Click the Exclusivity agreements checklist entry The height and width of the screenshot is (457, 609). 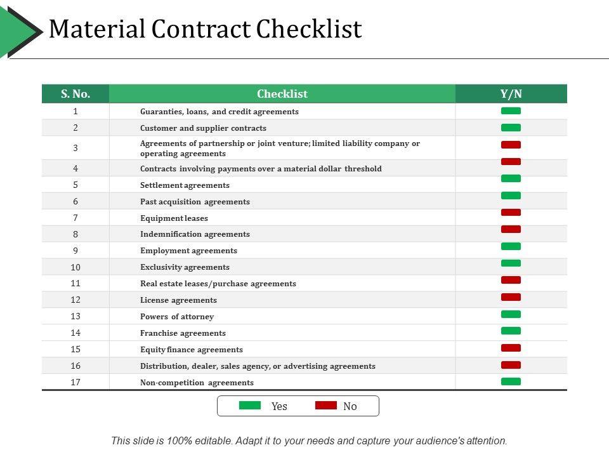pyautogui.click(x=185, y=267)
